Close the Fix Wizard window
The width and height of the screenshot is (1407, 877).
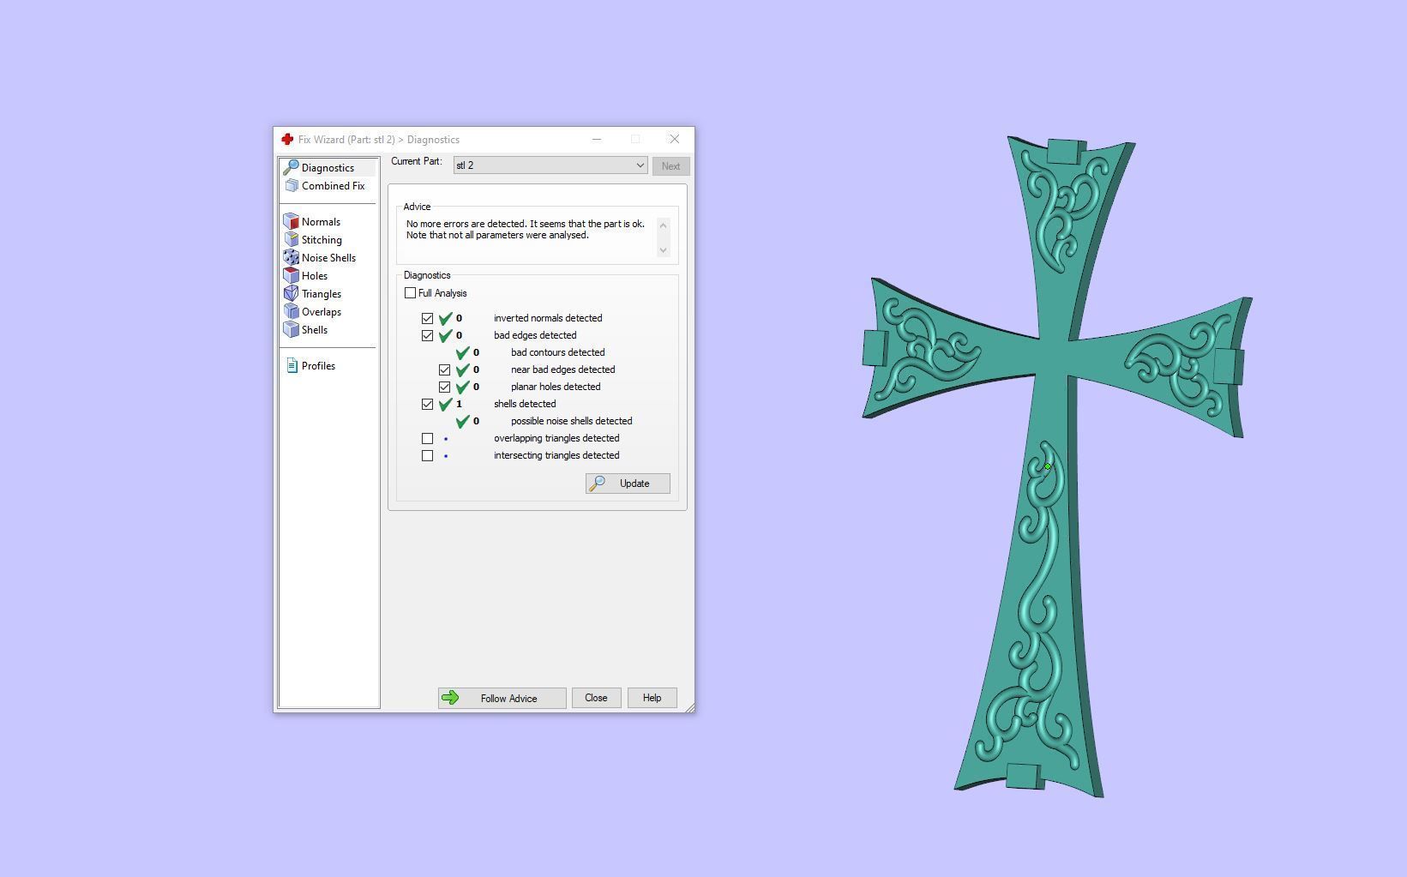click(675, 139)
